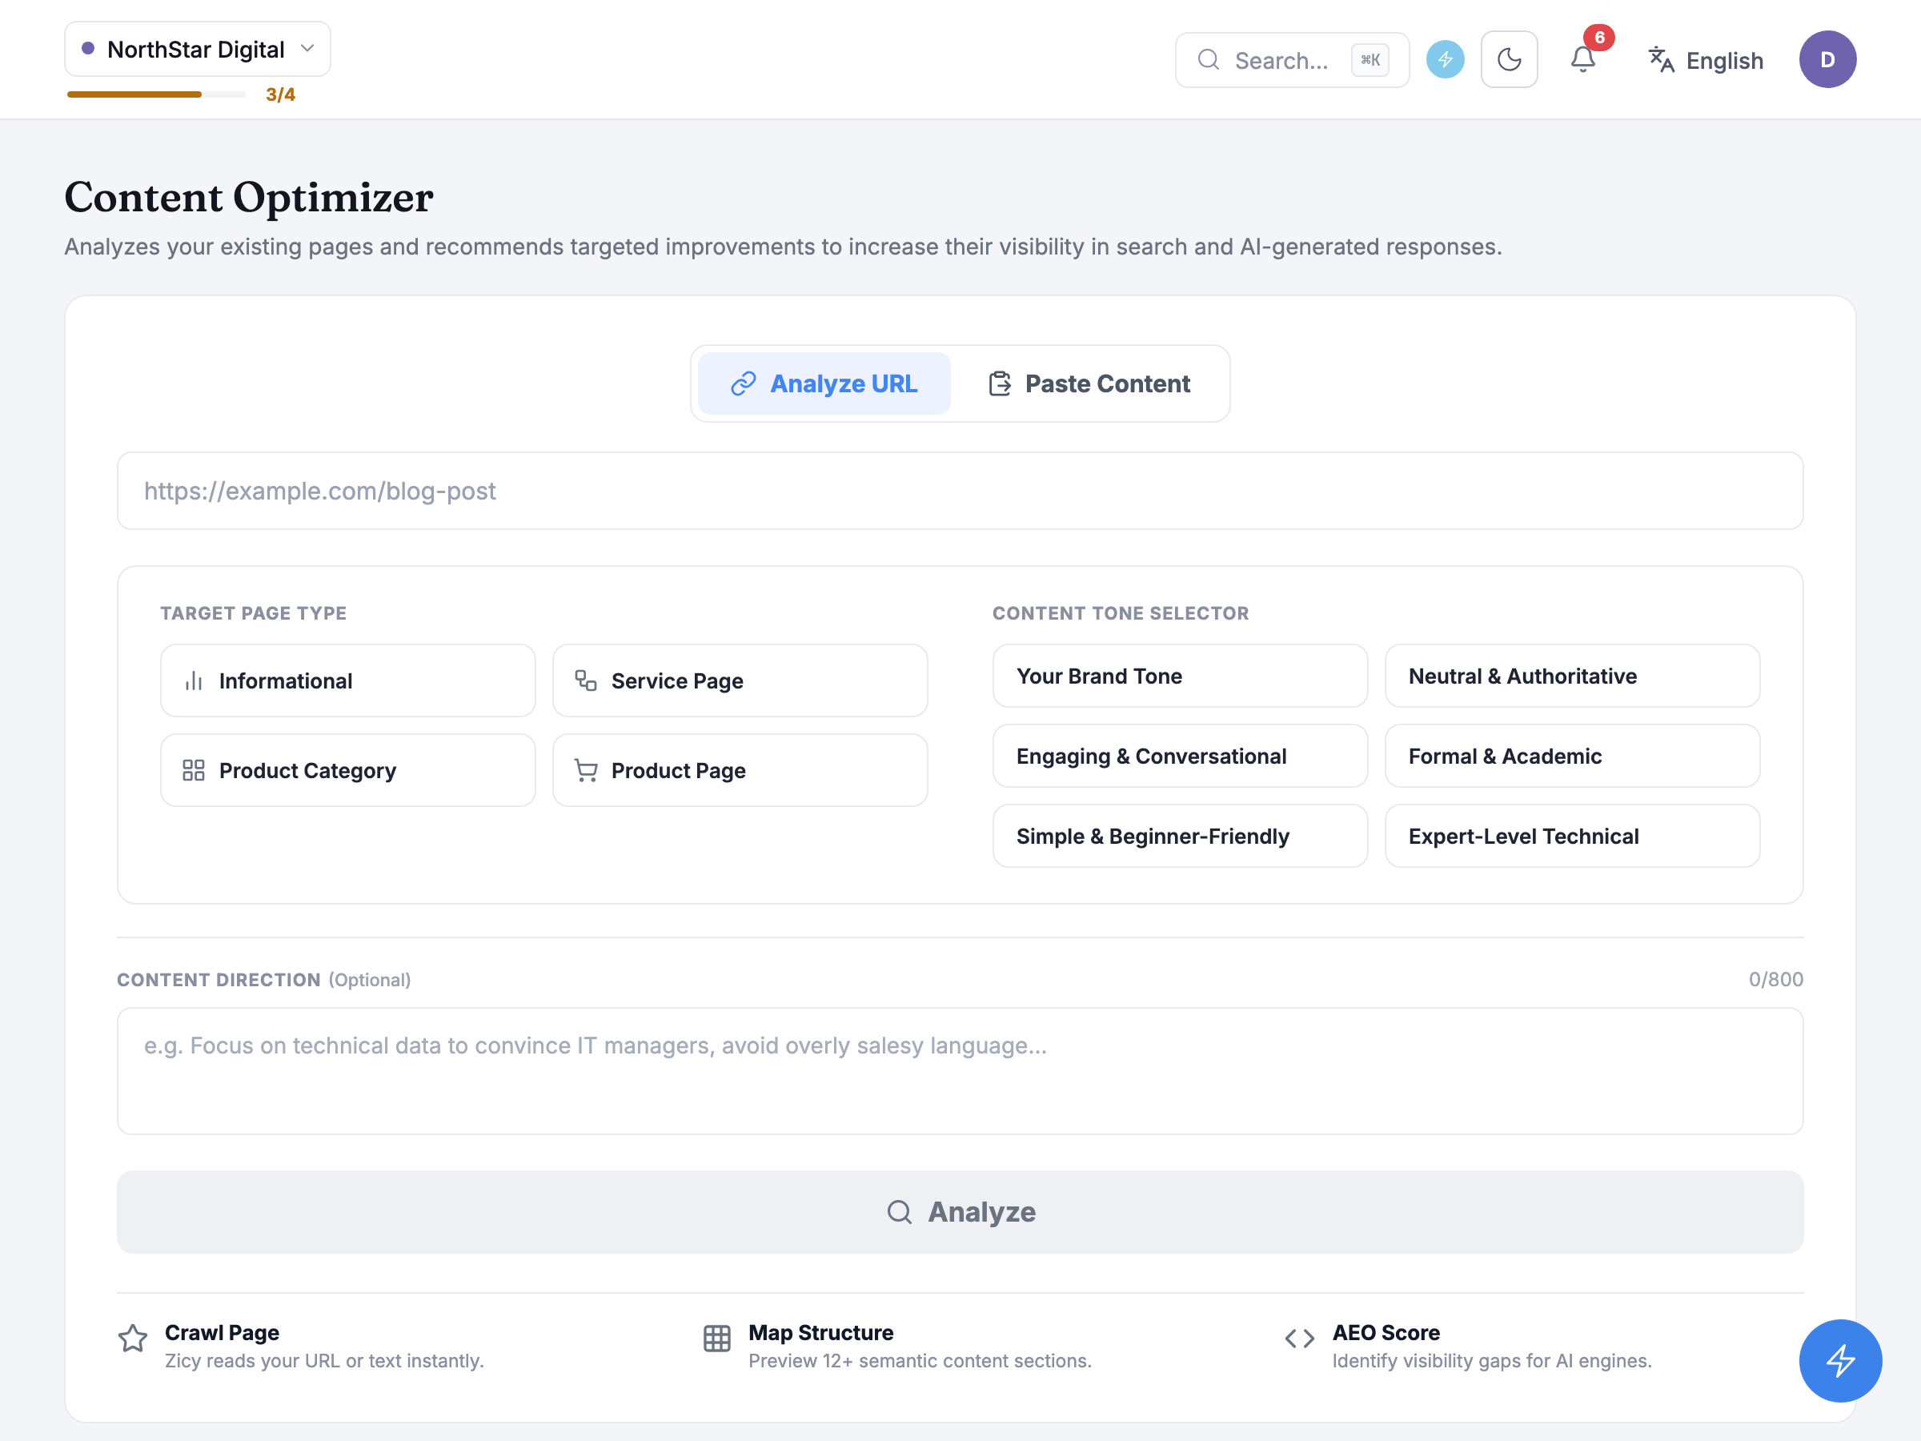Choose Simple & Beginner-Friendly tone

[1181, 837]
